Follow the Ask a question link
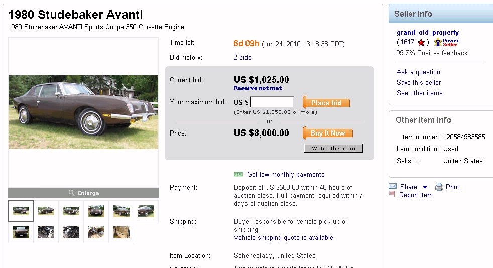 coord(418,72)
